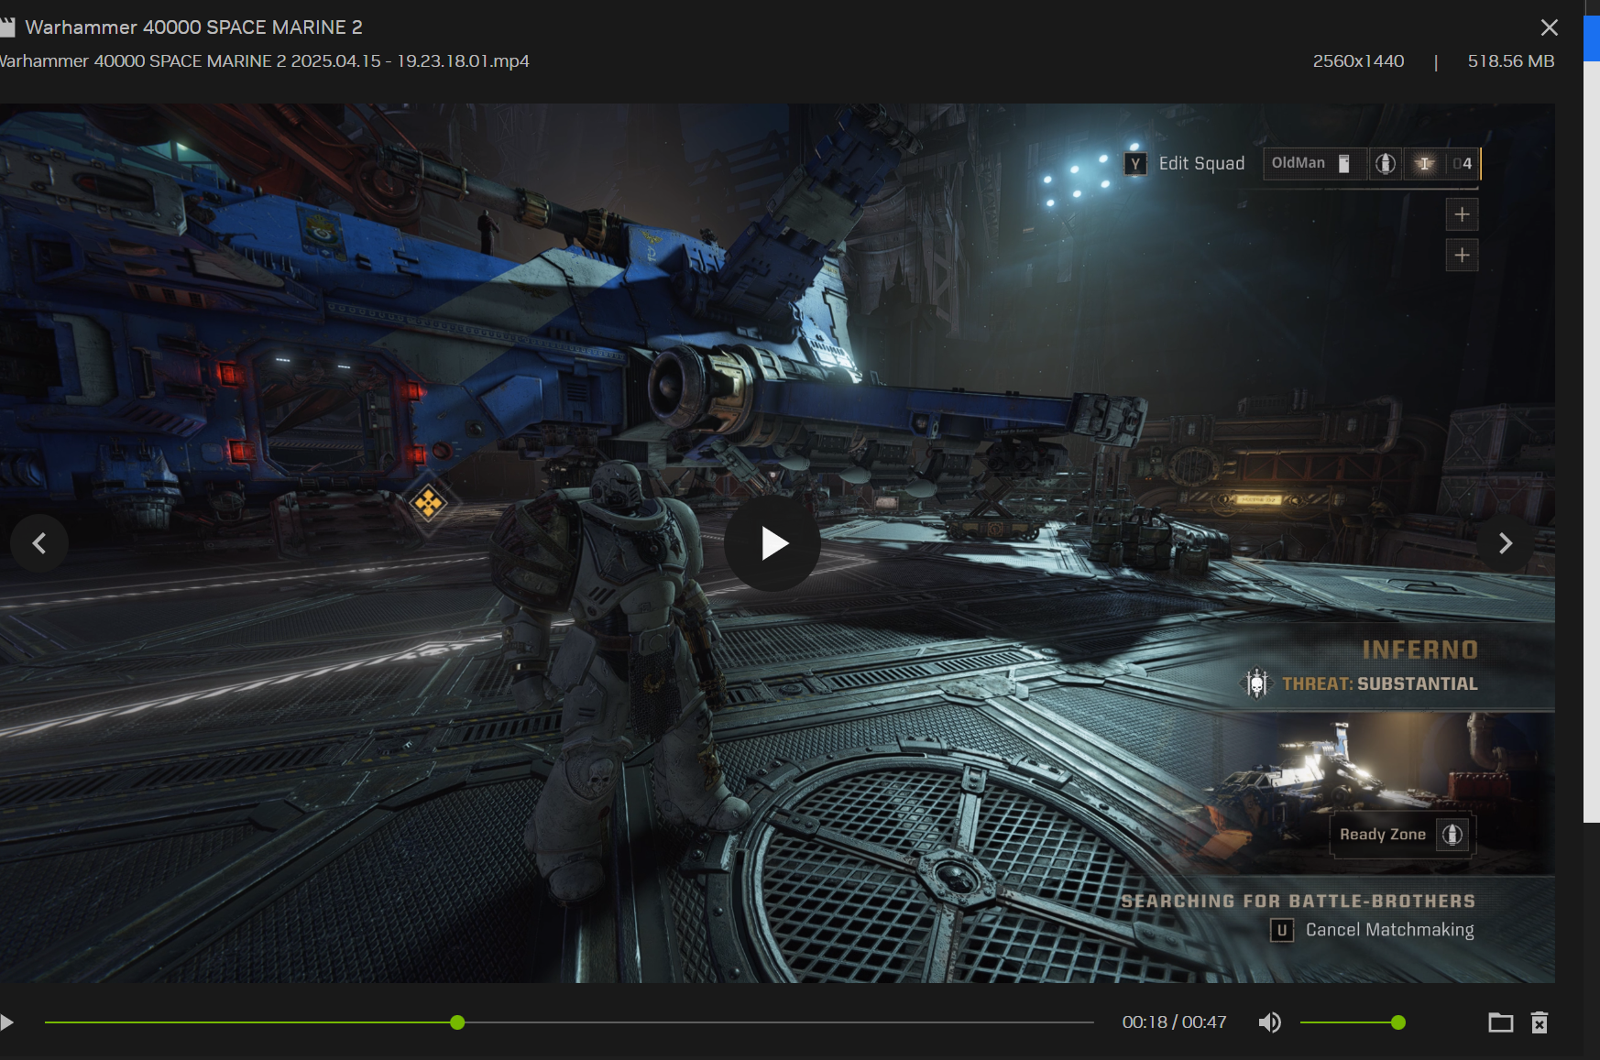Delete the video with the trash icon

[1540, 1022]
